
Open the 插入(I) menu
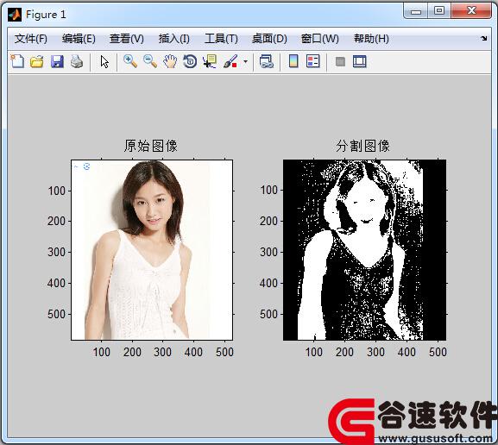pyautogui.click(x=174, y=39)
